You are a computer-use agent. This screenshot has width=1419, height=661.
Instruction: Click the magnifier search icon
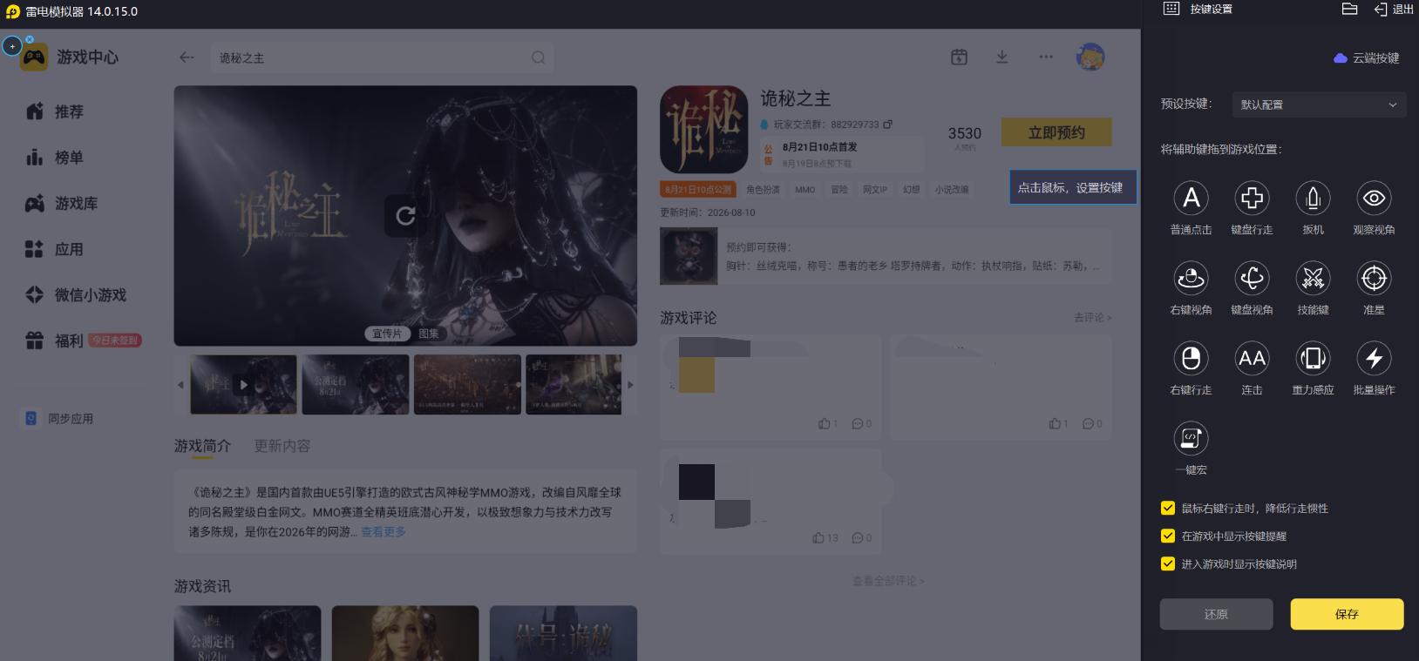click(538, 57)
